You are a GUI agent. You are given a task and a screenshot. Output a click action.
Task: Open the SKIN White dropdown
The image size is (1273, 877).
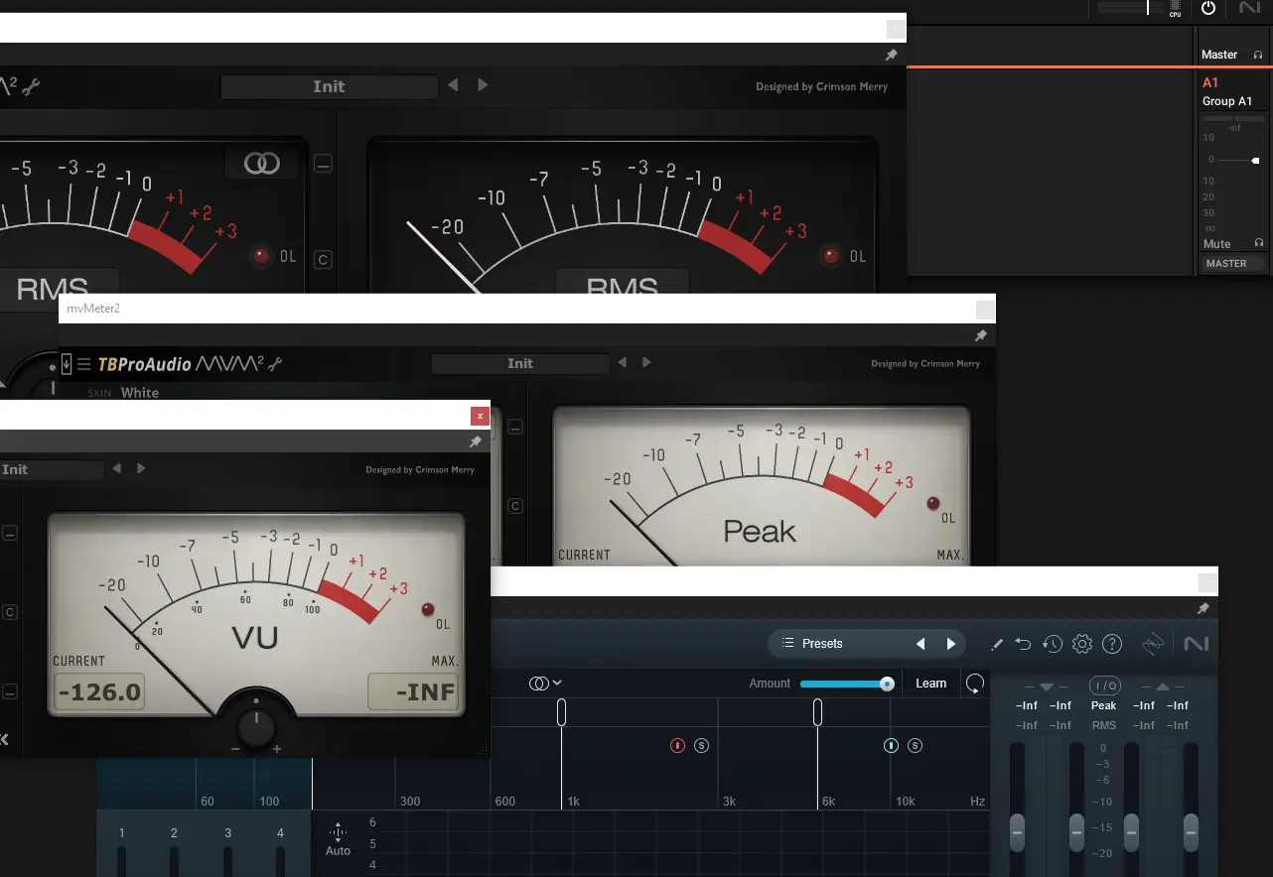click(x=140, y=392)
